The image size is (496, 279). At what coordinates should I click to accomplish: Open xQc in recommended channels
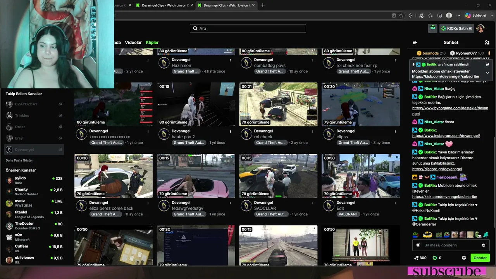pyautogui.click(x=34, y=237)
